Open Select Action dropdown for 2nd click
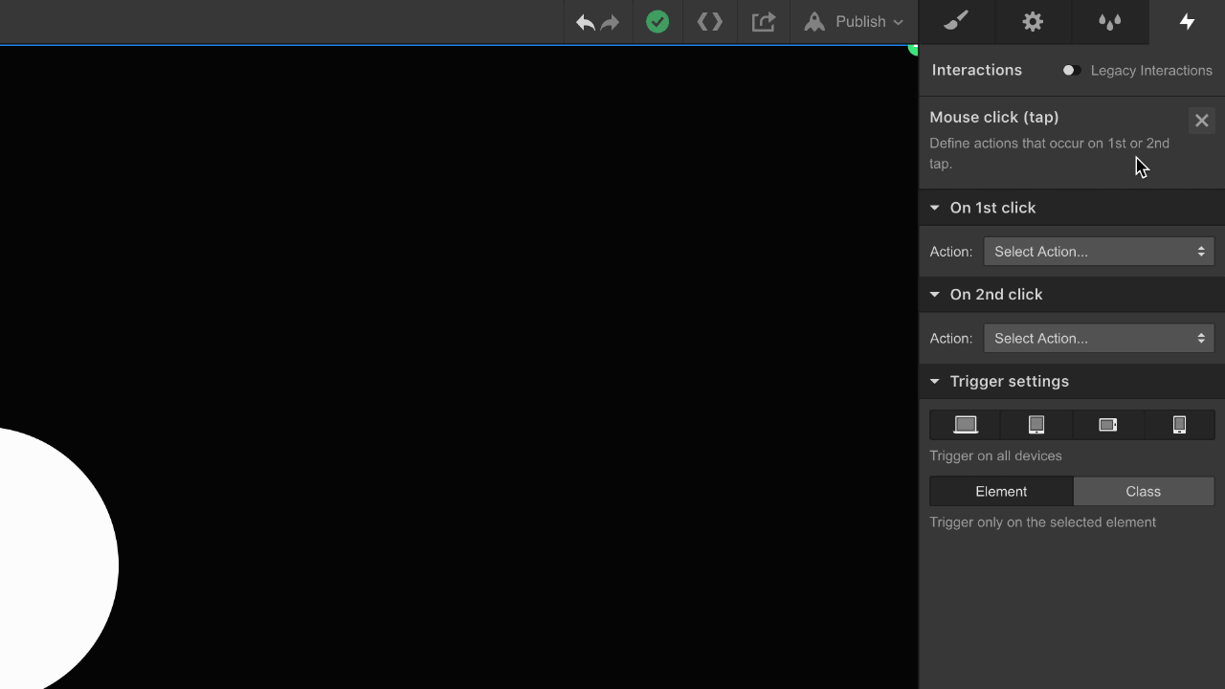1225x689 pixels. coord(1099,339)
